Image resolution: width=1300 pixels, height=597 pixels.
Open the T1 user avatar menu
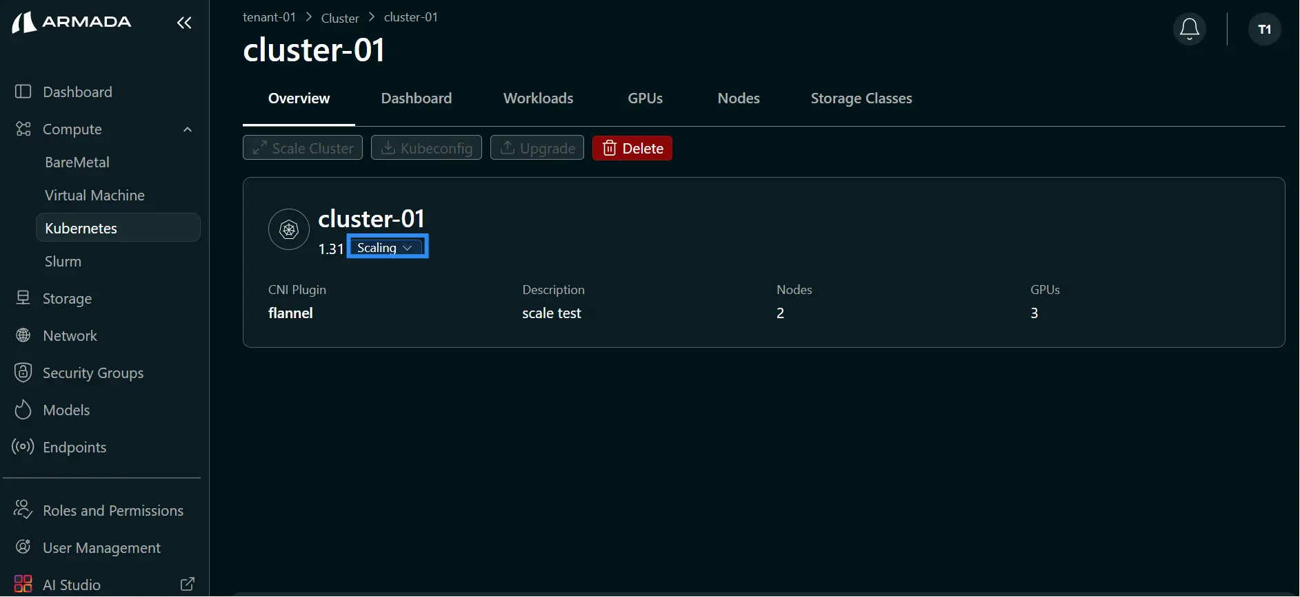click(1265, 29)
